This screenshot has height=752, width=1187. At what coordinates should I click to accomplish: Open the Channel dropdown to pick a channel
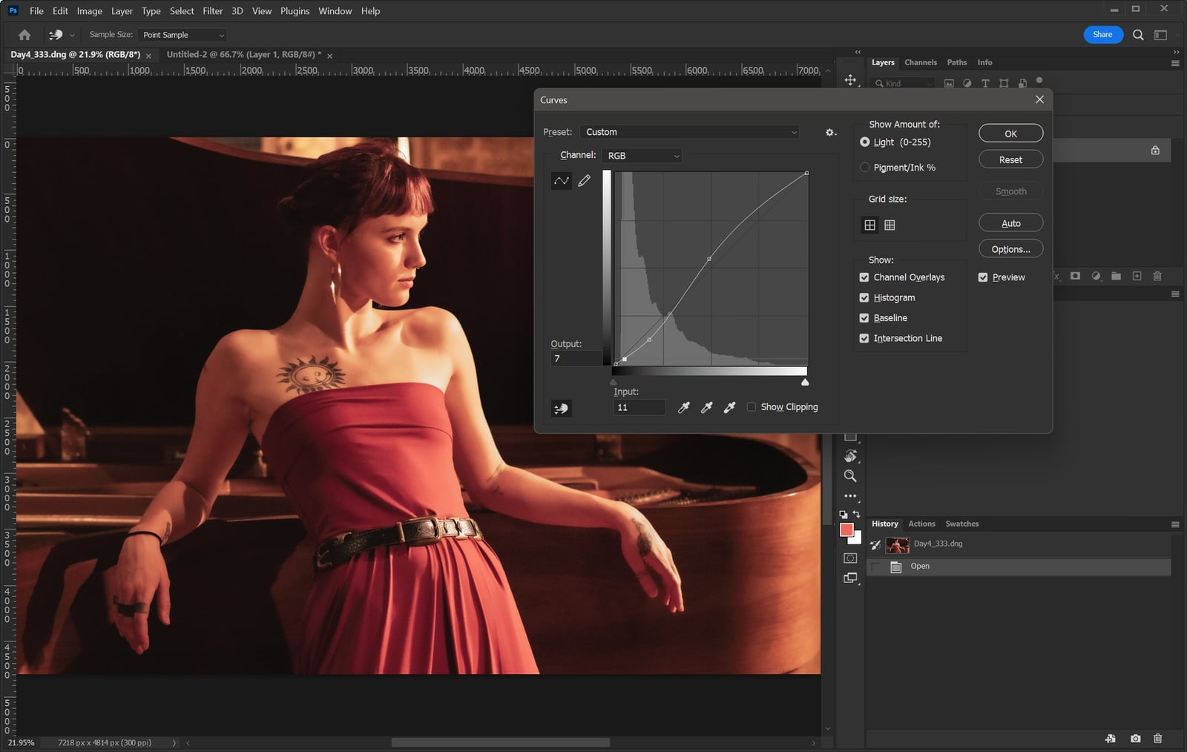(641, 155)
